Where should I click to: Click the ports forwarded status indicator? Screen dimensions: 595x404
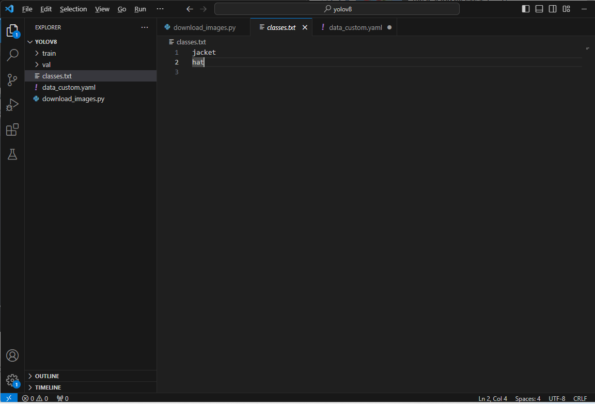(x=62, y=398)
